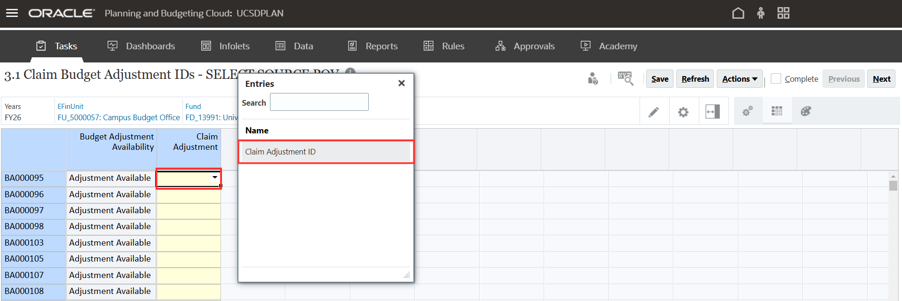The height and width of the screenshot is (301, 902).
Task: Select row header BA000105
Action: pyautogui.click(x=33, y=259)
